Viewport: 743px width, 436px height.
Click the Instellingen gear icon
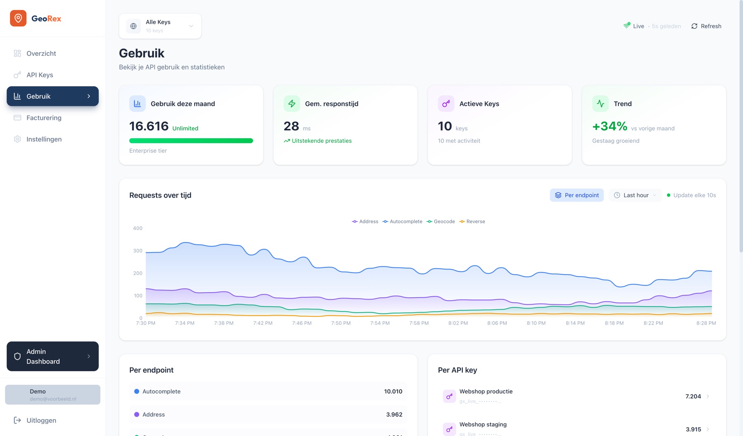(x=17, y=139)
